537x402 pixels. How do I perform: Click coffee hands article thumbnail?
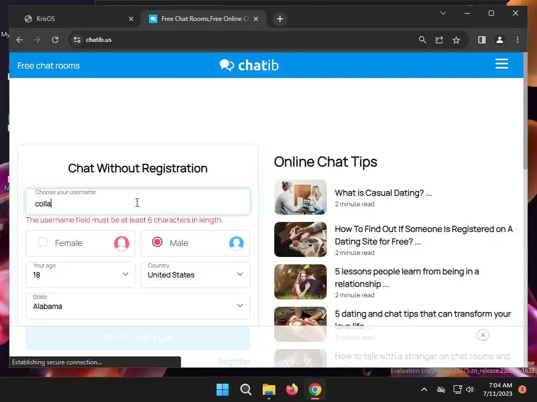(x=300, y=239)
